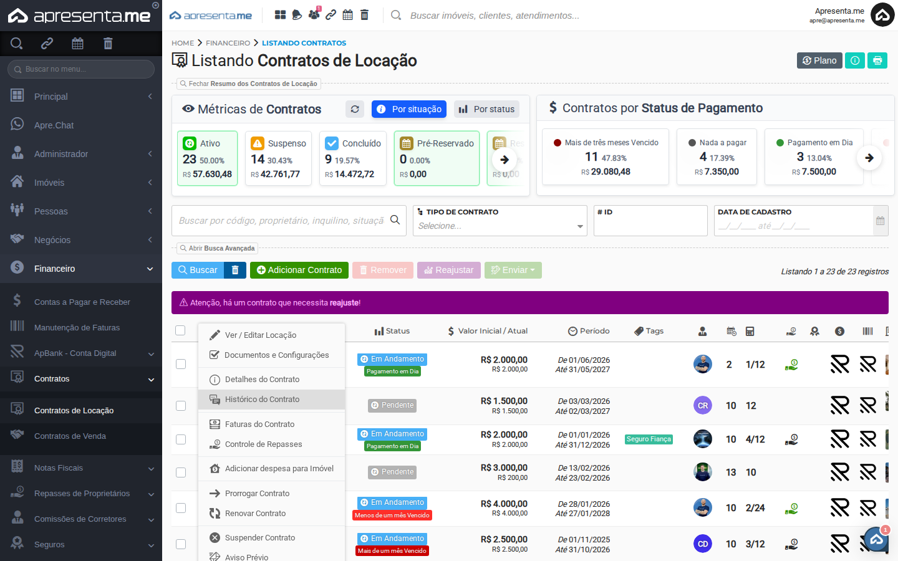Click the trash icon in the top toolbar

(x=364, y=14)
